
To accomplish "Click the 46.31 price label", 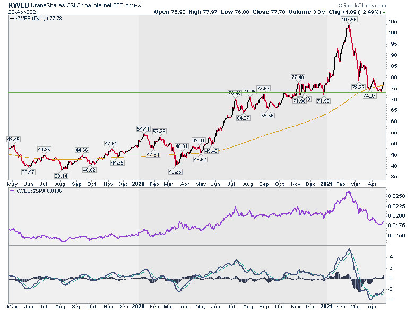I will point(182,146).
